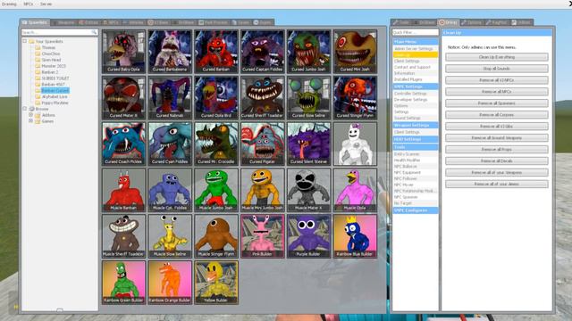This screenshot has height=321, width=572.
Task: Switch to the Spawnlists tab
Action: (x=35, y=22)
